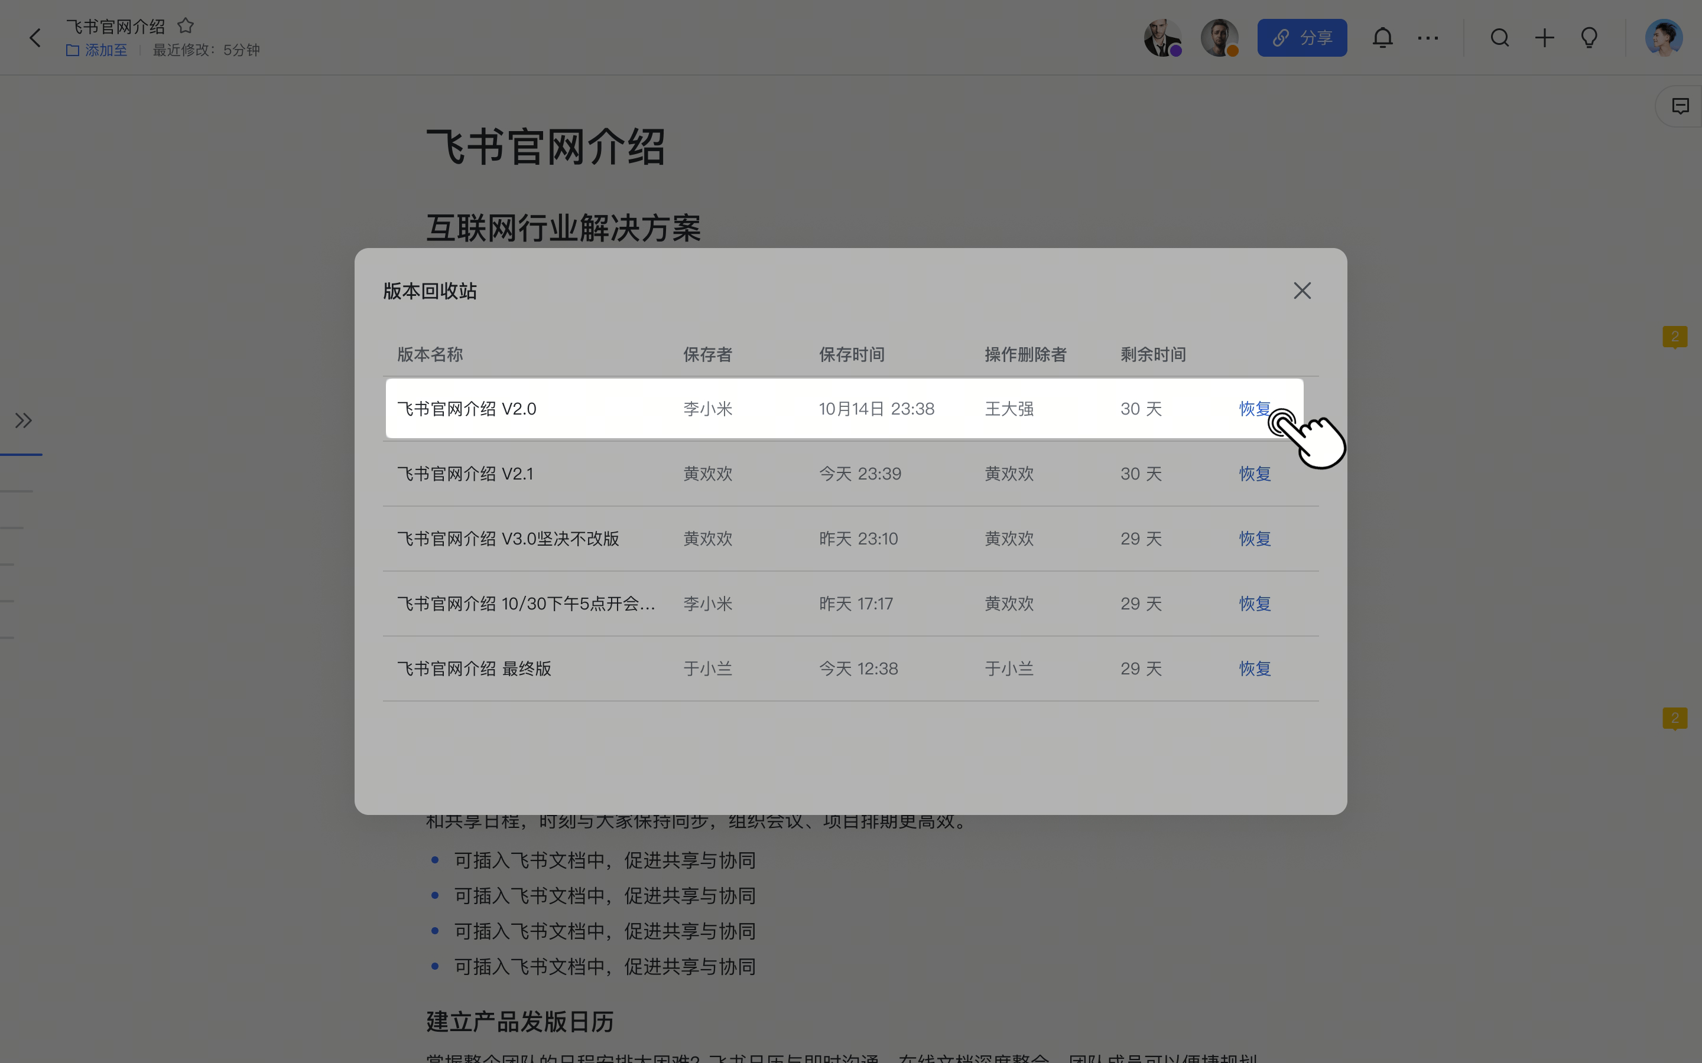Click the upper yellow comment count badge
Viewport: 1702px width, 1063px height.
pos(1675,337)
